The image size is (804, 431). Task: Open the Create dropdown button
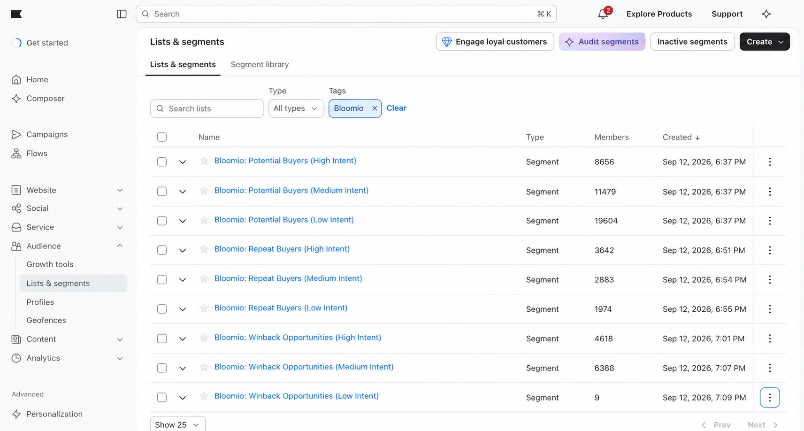tap(765, 42)
